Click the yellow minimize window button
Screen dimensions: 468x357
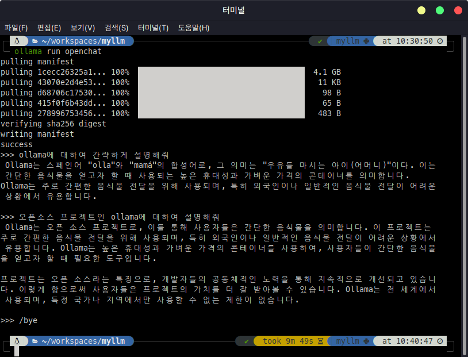pos(421,10)
